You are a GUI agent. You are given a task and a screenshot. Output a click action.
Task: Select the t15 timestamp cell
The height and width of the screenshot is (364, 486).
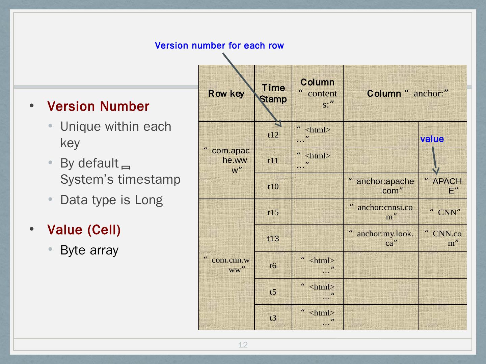point(273,212)
